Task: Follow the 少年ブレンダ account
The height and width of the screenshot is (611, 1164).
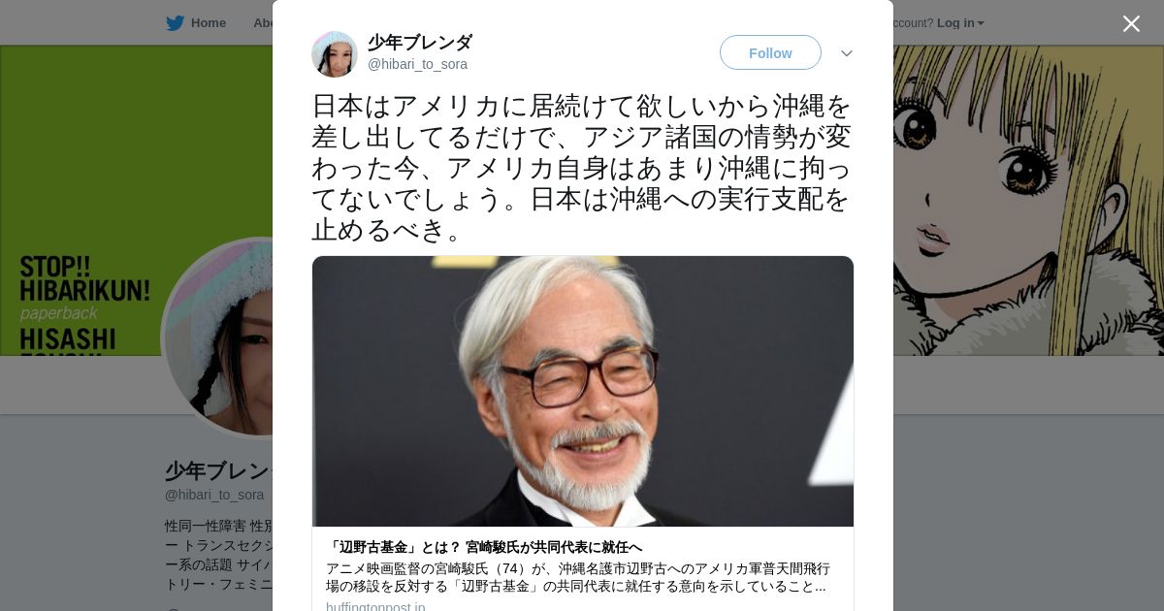Action: coord(770,52)
